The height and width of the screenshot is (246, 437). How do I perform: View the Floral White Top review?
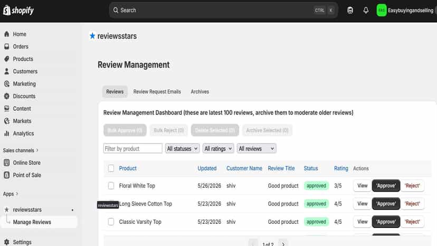point(362,186)
